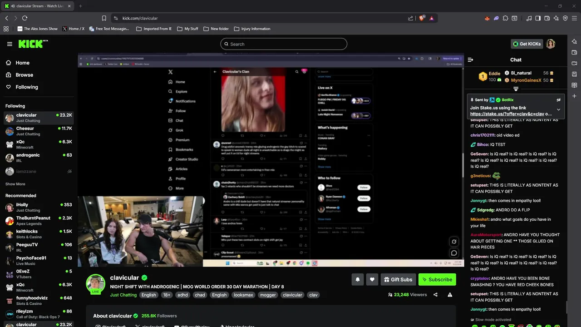Subscribe to clavicular
581x327 pixels.
[x=437, y=279]
